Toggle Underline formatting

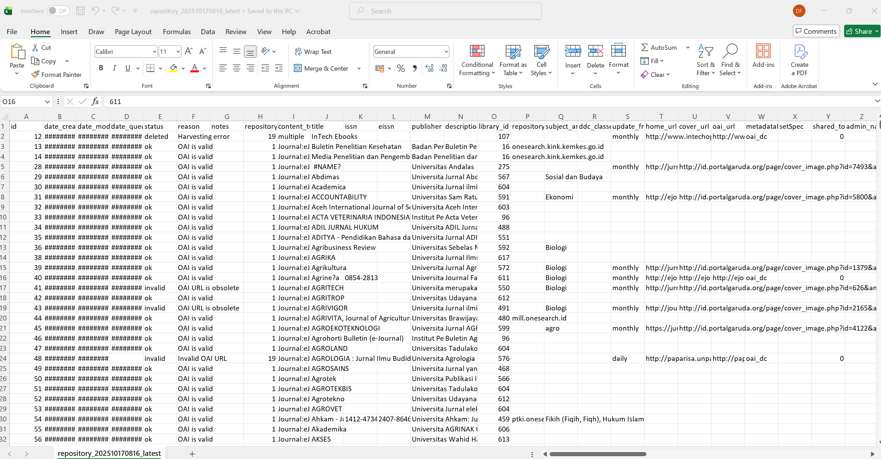tap(128, 68)
